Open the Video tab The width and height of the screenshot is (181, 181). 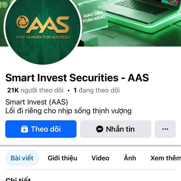click(x=100, y=158)
